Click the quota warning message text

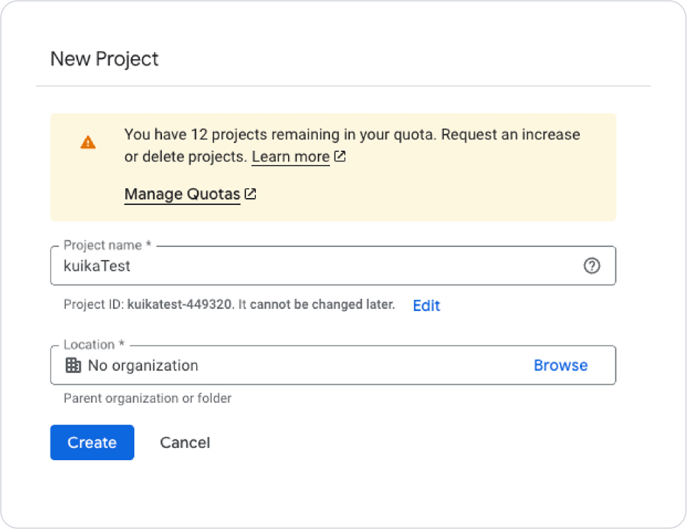click(x=352, y=135)
